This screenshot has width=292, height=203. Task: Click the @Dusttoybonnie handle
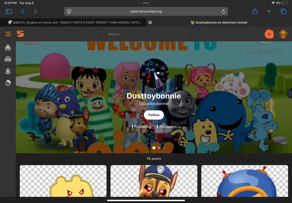point(154,104)
